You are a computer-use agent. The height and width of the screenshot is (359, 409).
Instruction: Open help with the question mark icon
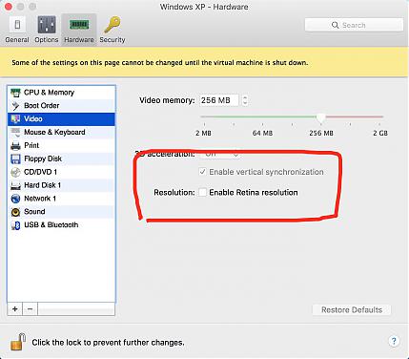click(394, 342)
